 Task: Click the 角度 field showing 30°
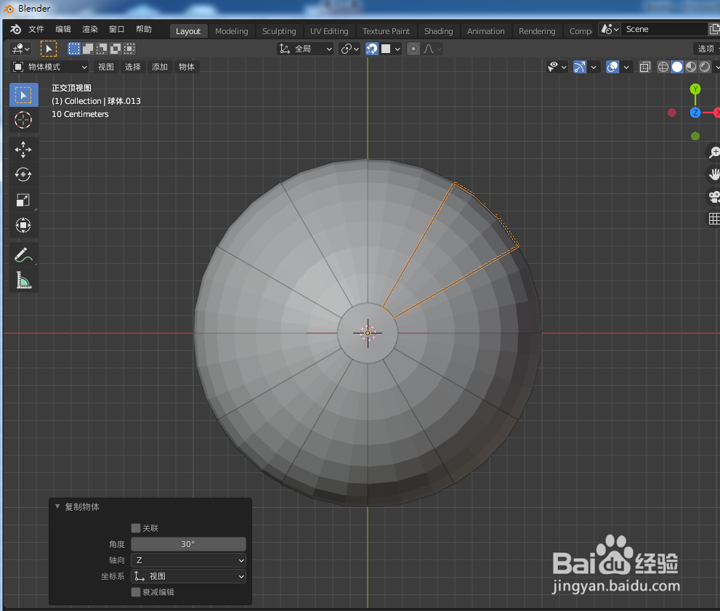(x=188, y=544)
